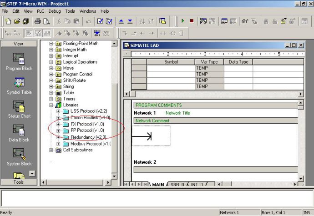Screen dimensions: 314x216
Task: Expand the Timers tree node
Action: click(51, 99)
